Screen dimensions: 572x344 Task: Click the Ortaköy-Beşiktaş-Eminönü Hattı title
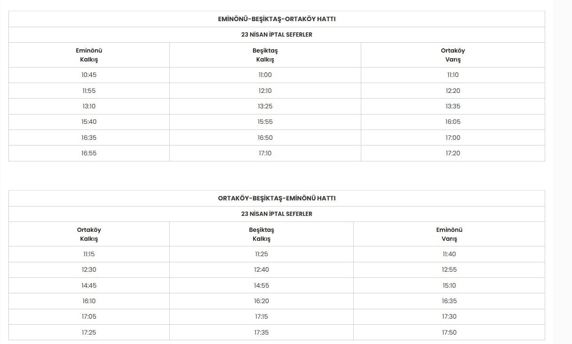click(x=277, y=199)
